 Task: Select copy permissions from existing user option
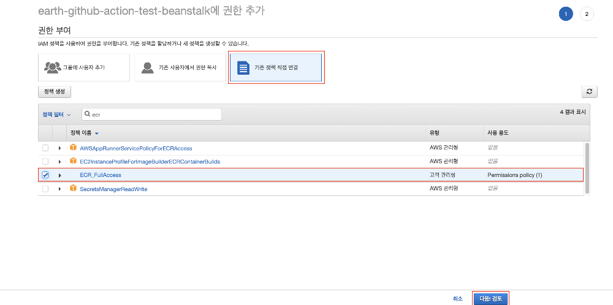[180, 67]
